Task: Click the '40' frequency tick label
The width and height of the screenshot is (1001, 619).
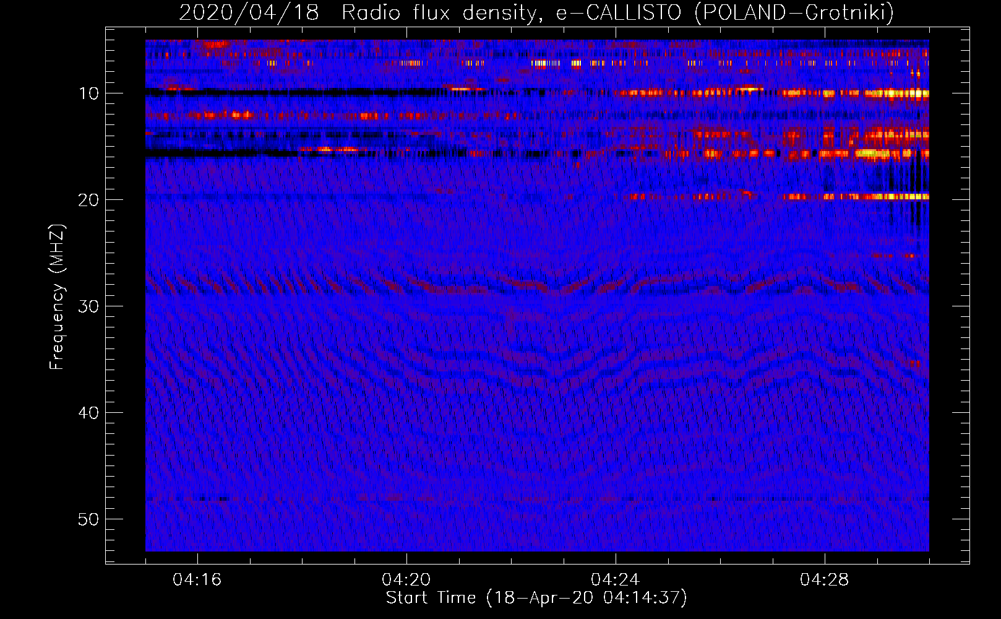Action: (89, 413)
